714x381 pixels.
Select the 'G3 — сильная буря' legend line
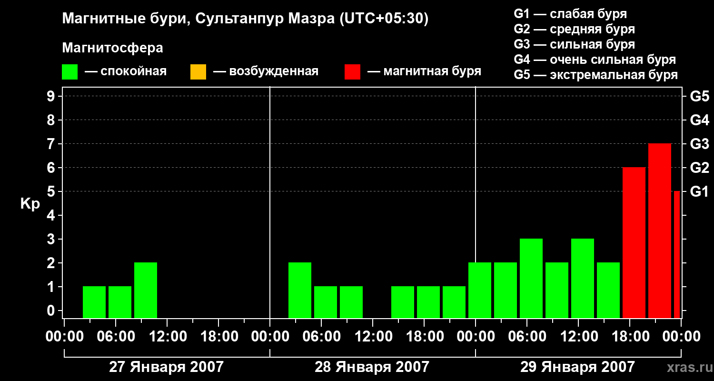click(x=574, y=44)
